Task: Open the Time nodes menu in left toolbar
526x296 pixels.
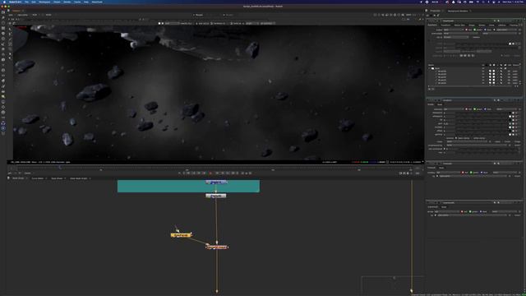Action: pyautogui.click(x=3, y=23)
